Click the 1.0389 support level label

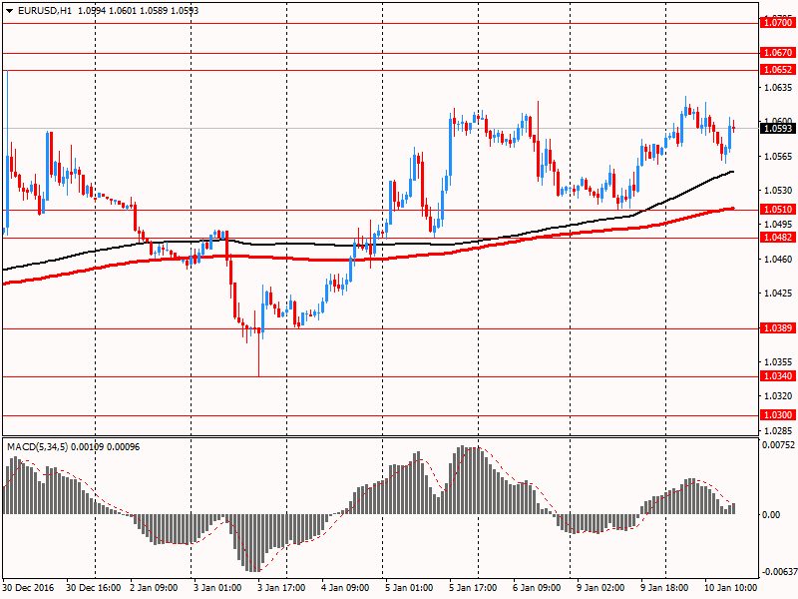[x=777, y=328]
